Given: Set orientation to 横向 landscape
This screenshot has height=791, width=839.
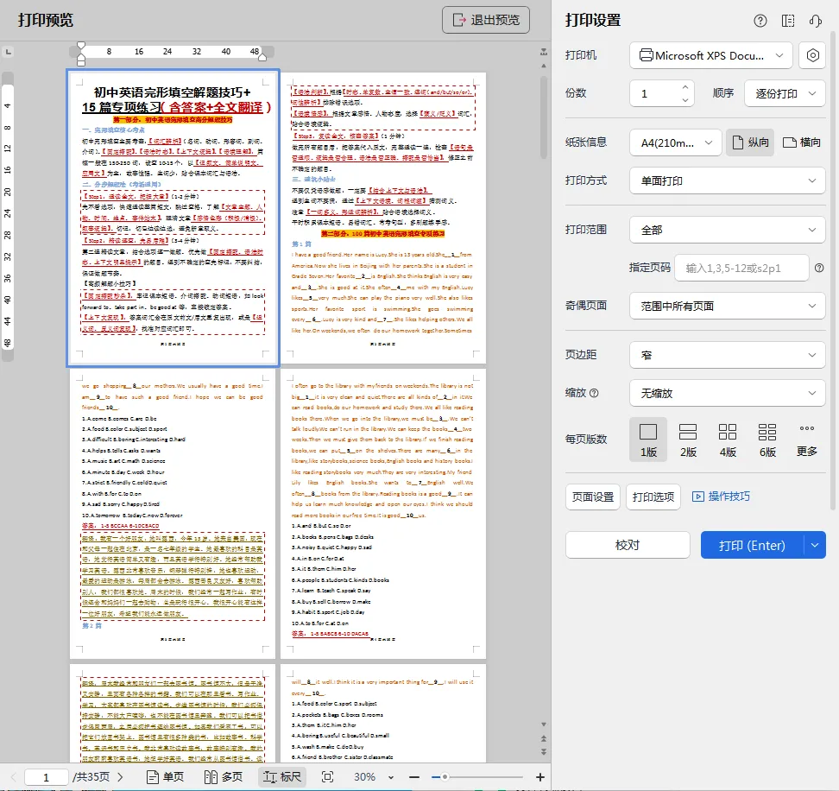Looking at the screenshot, I should tap(801, 142).
